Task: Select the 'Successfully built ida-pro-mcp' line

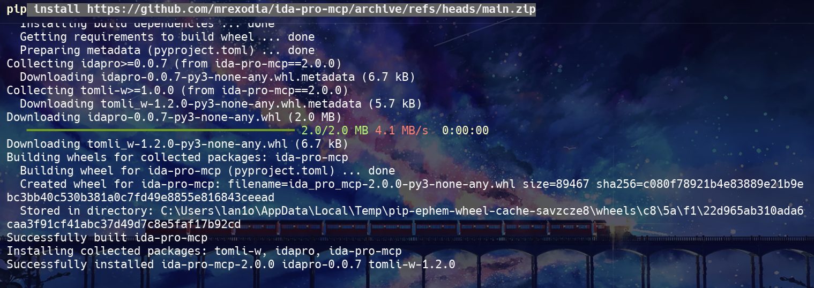Action: tap(107, 238)
